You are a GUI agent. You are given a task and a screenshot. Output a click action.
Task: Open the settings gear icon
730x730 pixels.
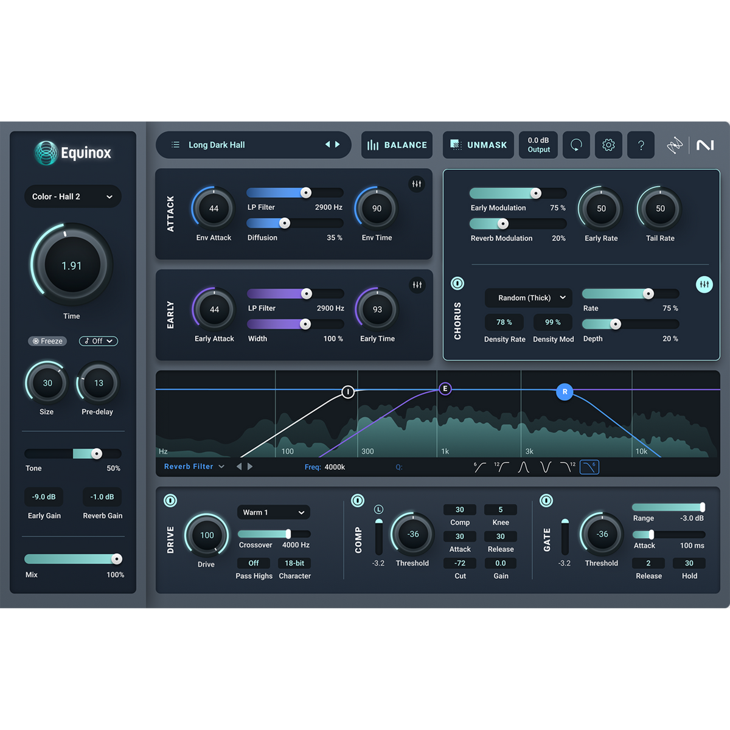coord(608,145)
